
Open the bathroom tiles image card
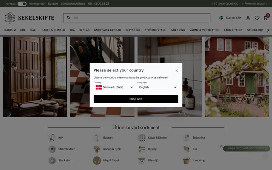tap(170, 77)
